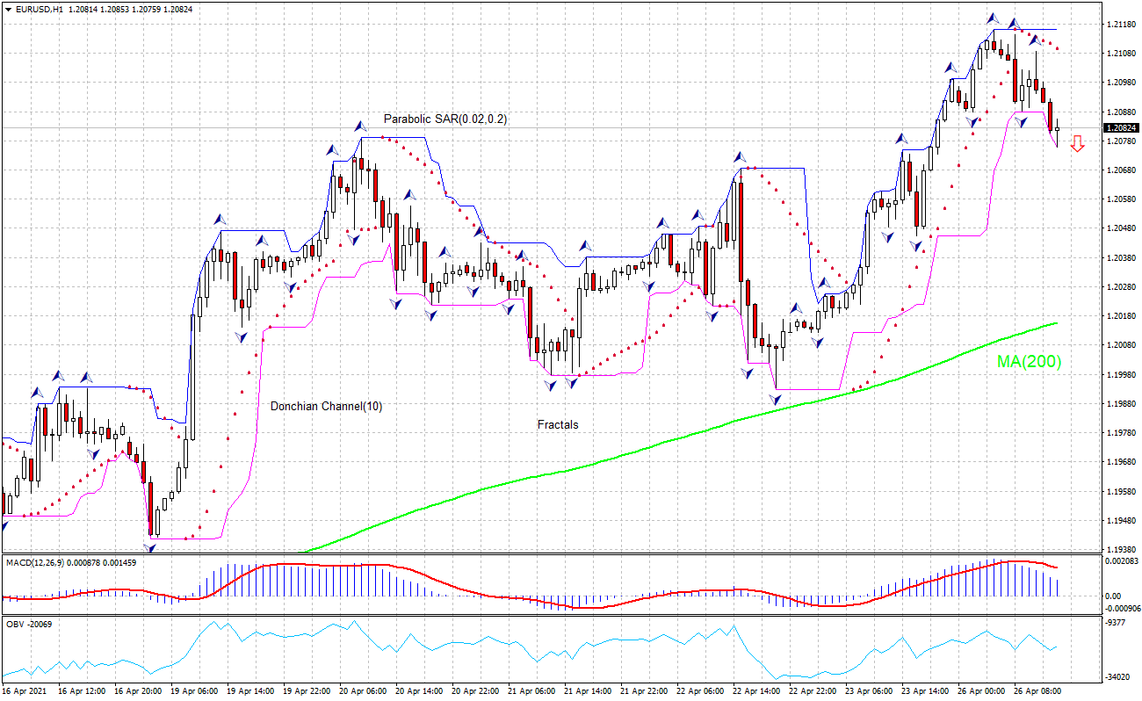Click the Fractals text label
The height and width of the screenshot is (701, 1142).
558,423
